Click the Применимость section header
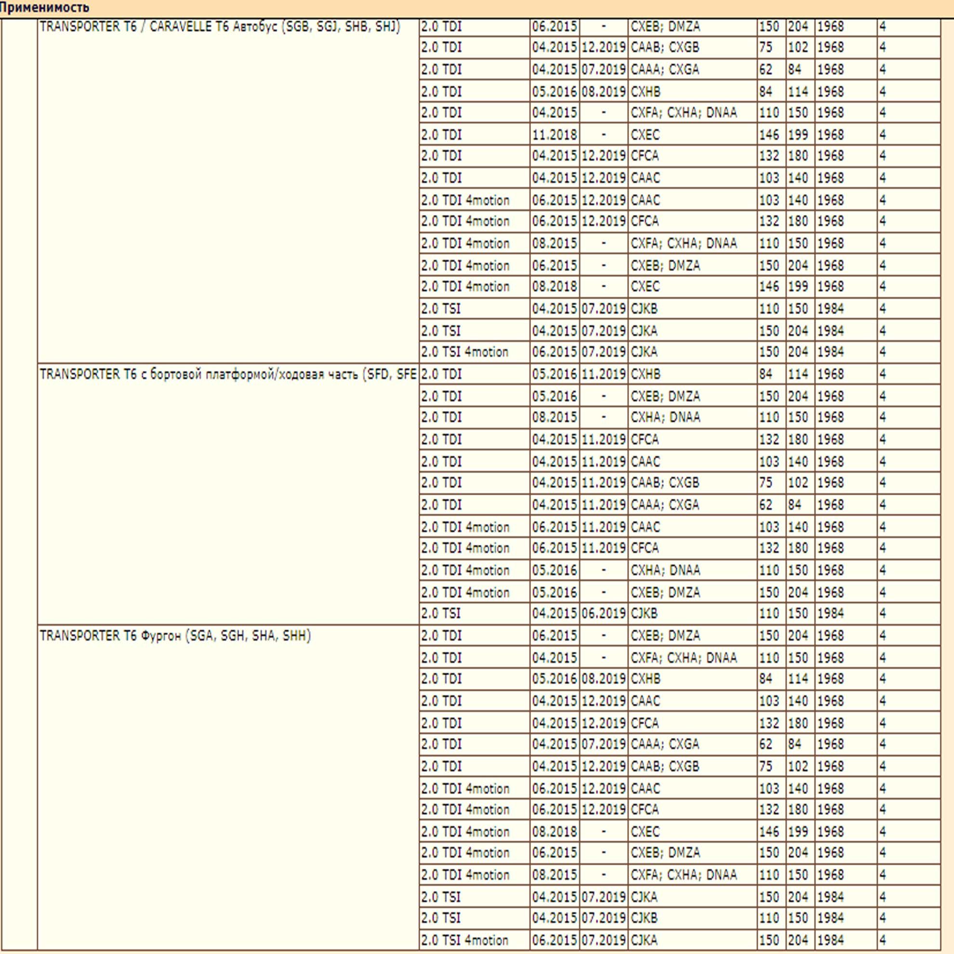This screenshot has height=954, width=954. [44, 8]
